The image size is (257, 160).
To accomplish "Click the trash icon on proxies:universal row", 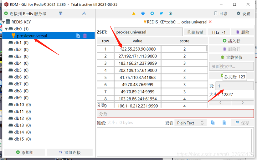I will pos(85,36).
